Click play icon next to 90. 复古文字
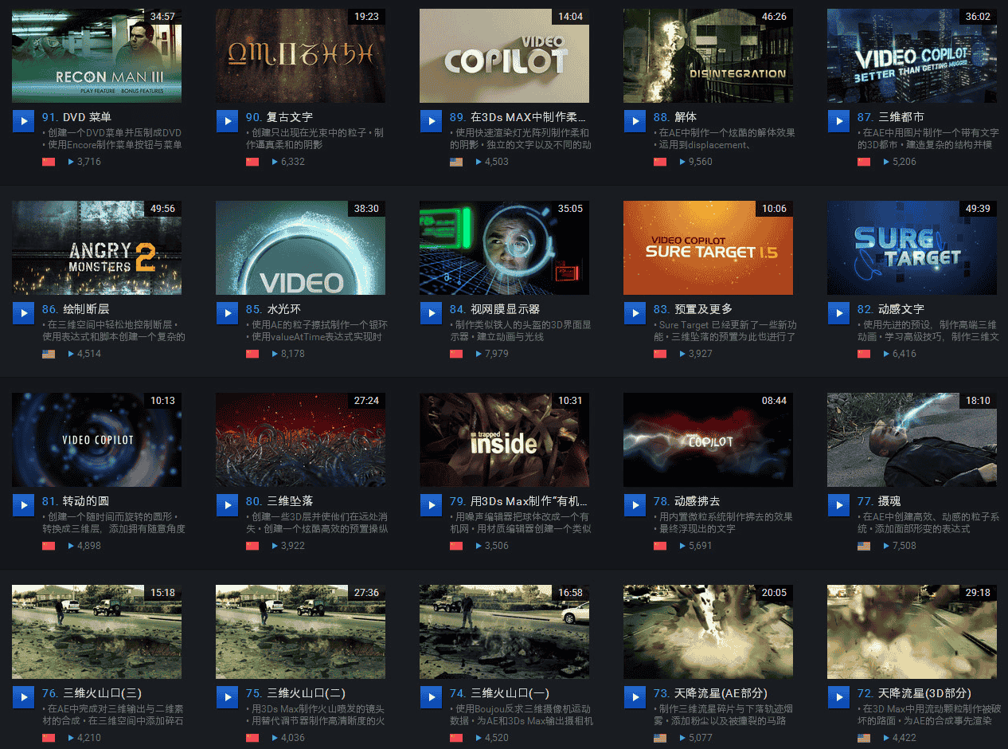Image resolution: width=1008 pixels, height=749 pixels. (x=227, y=121)
